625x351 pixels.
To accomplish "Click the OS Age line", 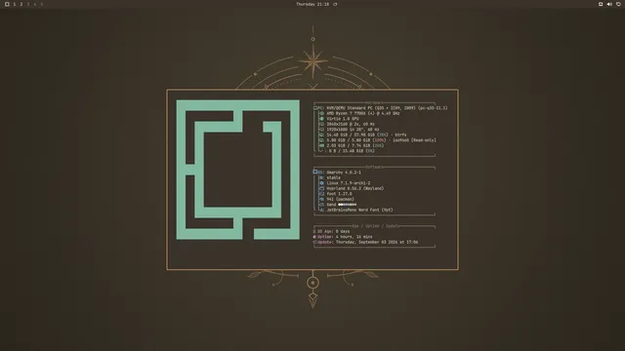I will point(331,231).
